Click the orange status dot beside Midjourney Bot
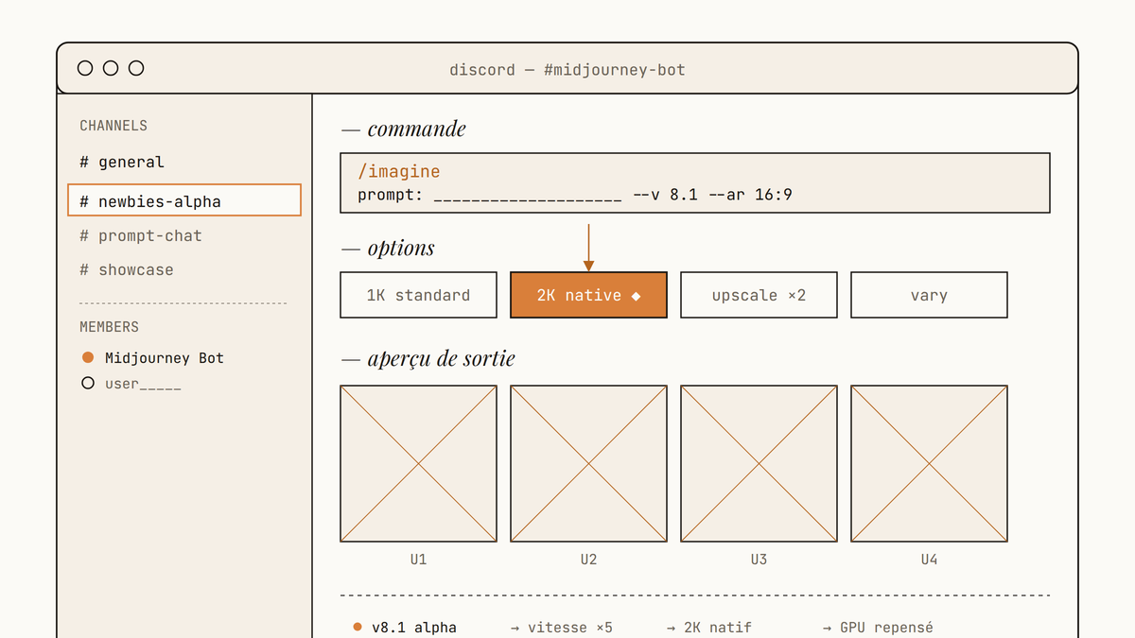Screen dimensions: 1135x638 pos(88,357)
